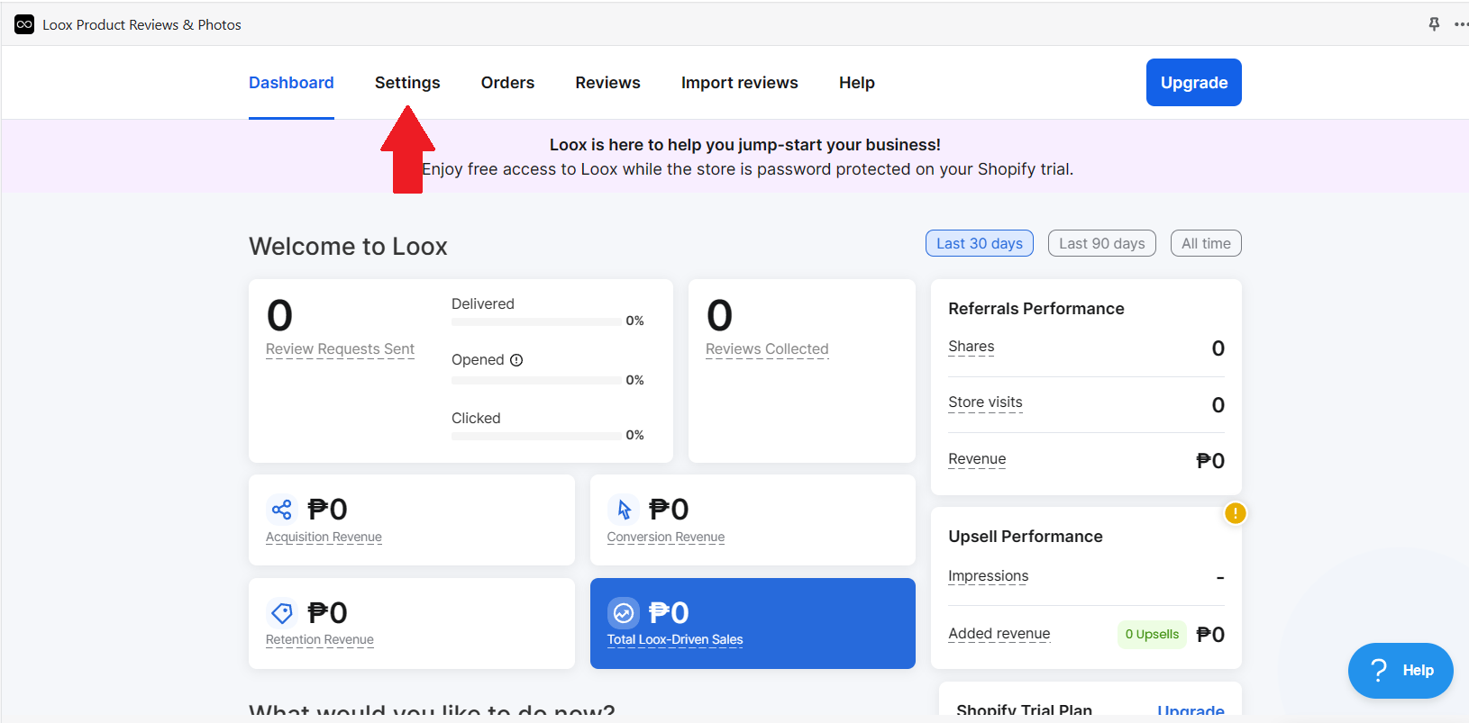Click the Revenue label in Referrals Performance
Image resolution: width=1469 pixels, height=723 pixels.
pos(977,459)
